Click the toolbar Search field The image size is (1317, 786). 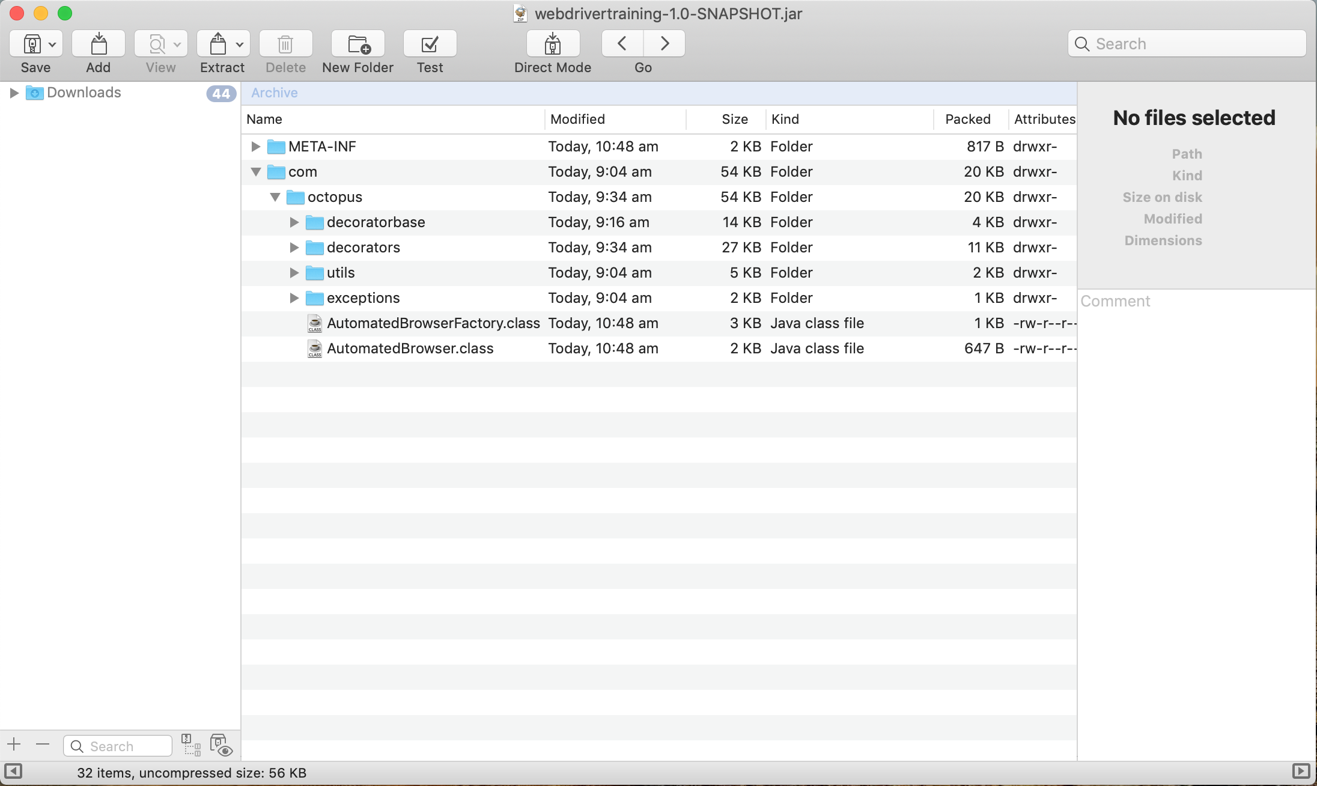pyautogui.click(x=1187, y=44)
